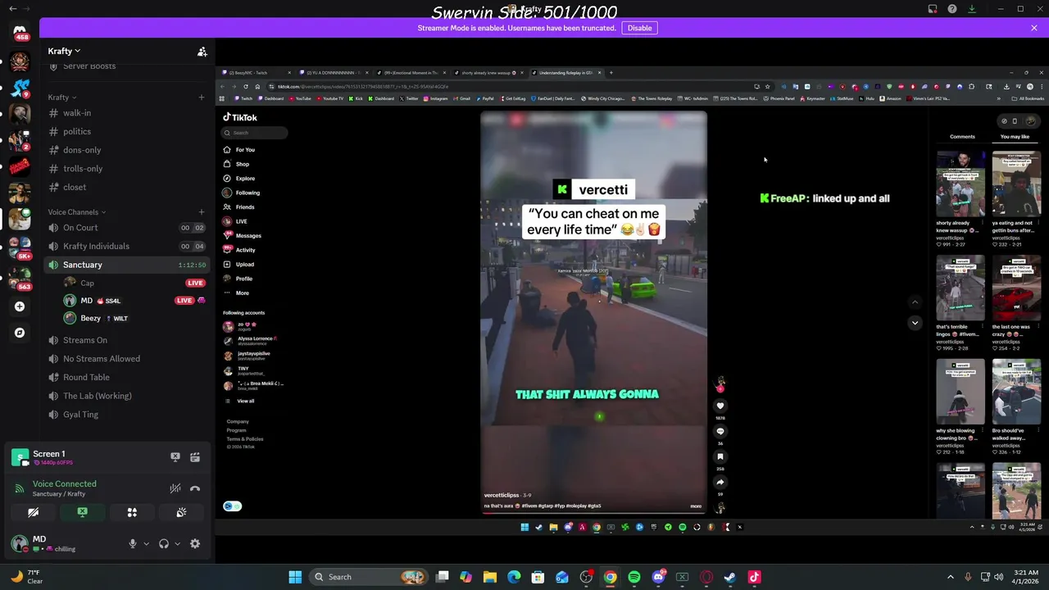Open the politics text channel

(127, 131)
